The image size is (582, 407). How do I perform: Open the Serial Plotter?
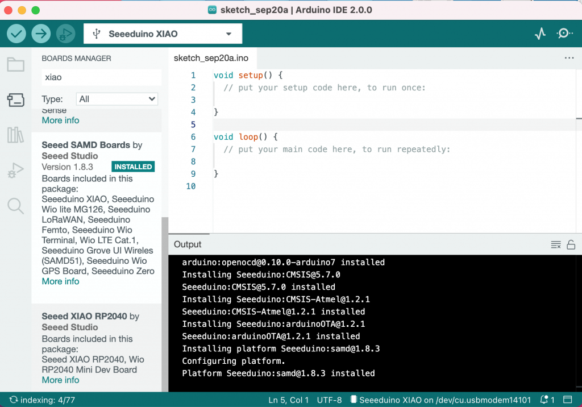pyautogui.click(x=540, y=34)
